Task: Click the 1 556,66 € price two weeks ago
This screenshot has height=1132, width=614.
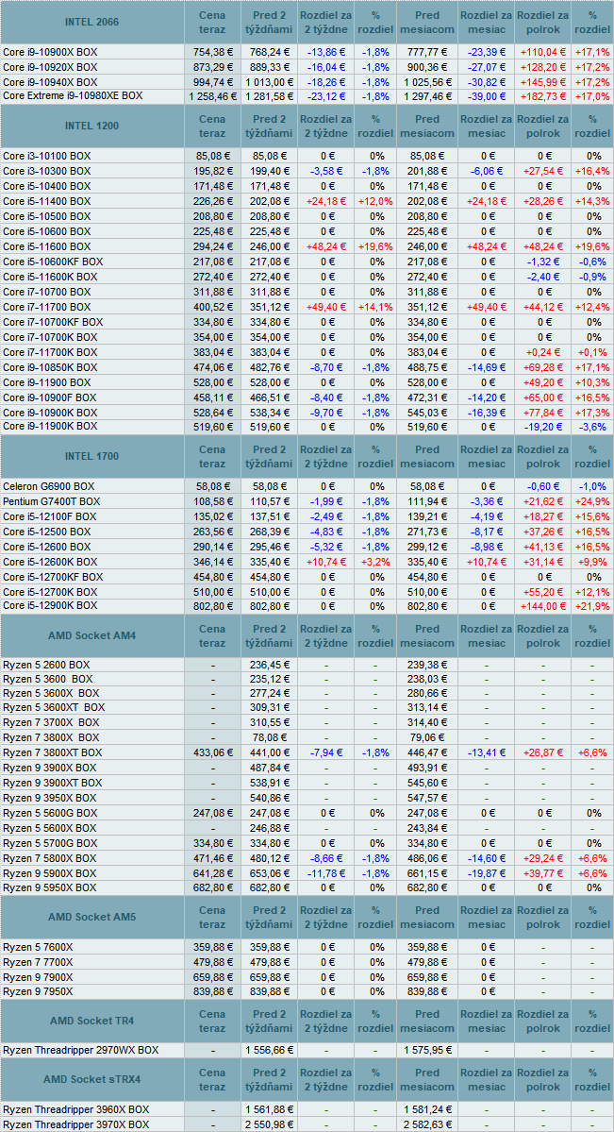Action: (267, 1051)
